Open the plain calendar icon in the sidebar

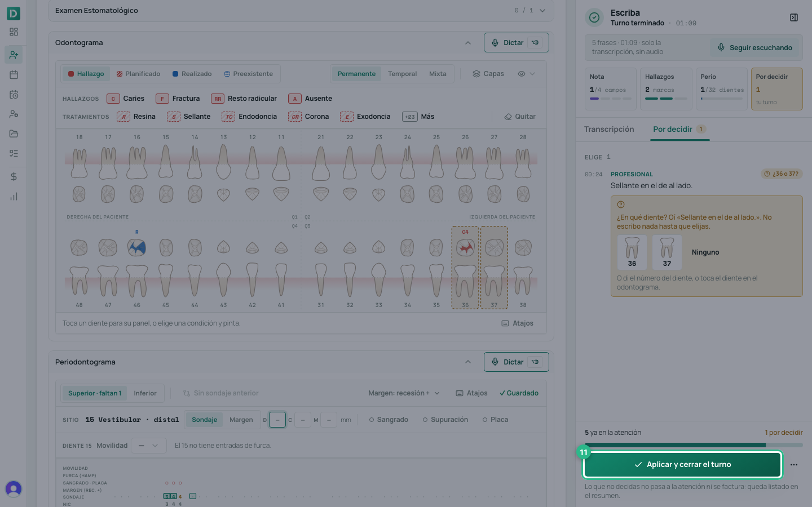(x=14, y=74)
